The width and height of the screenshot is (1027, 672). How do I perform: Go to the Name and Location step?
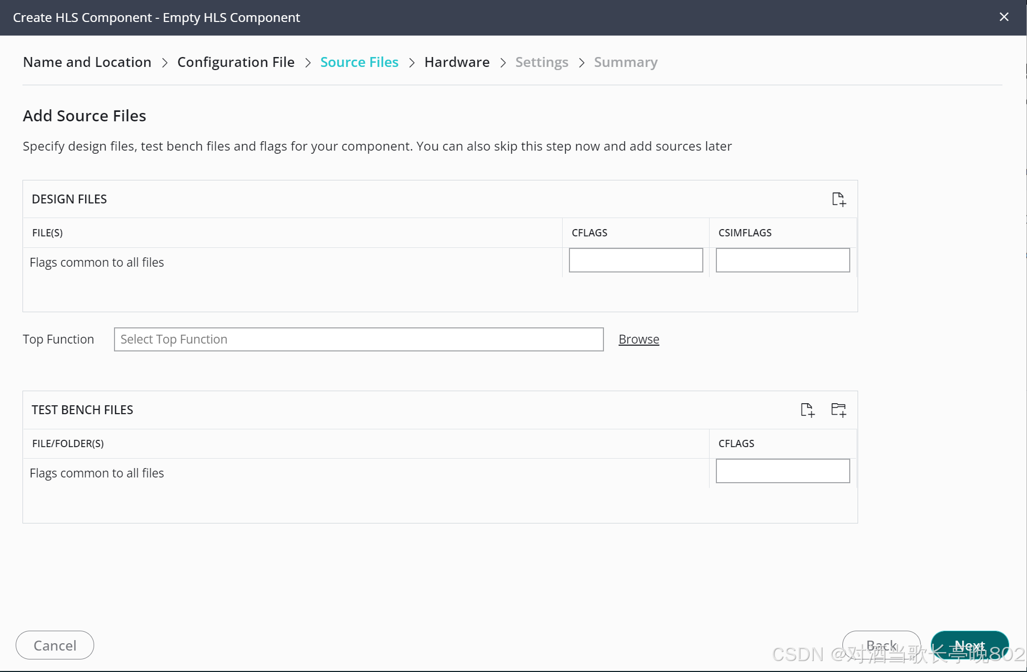click(x=87, y=62)
